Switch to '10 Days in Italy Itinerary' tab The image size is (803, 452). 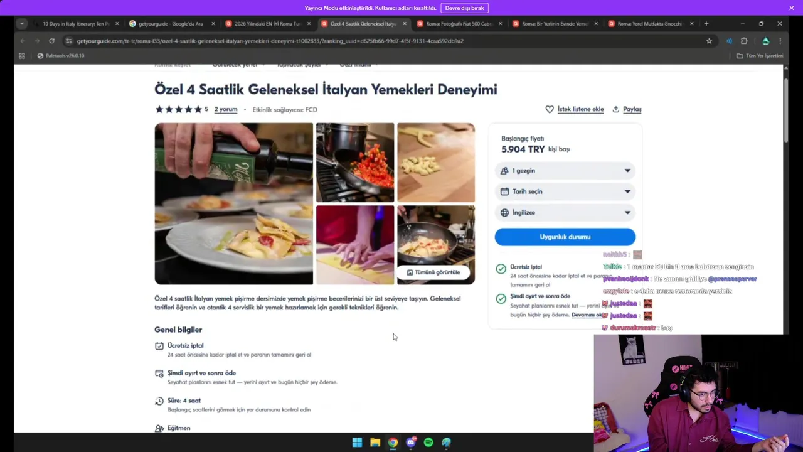pos(75,24)
